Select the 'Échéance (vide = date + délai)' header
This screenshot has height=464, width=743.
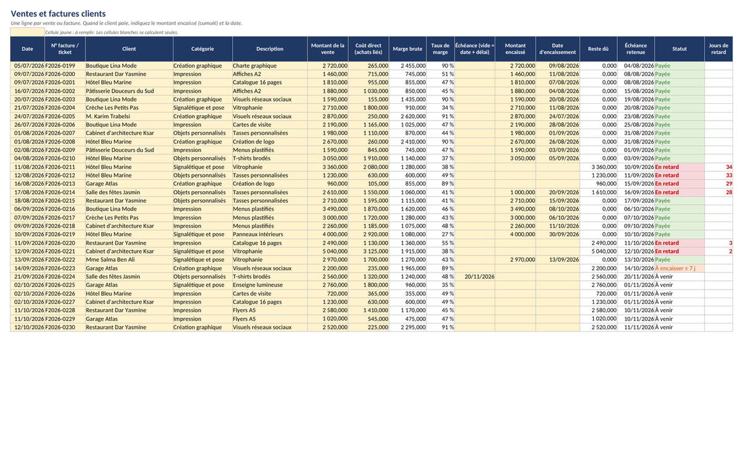[x=474, y=49]
